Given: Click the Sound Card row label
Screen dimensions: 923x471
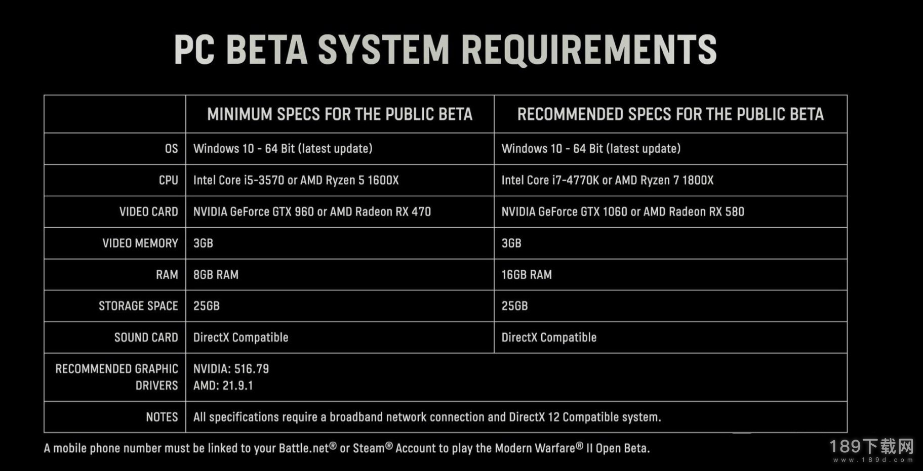Looking at the screenshot, I should pos(146,337).
